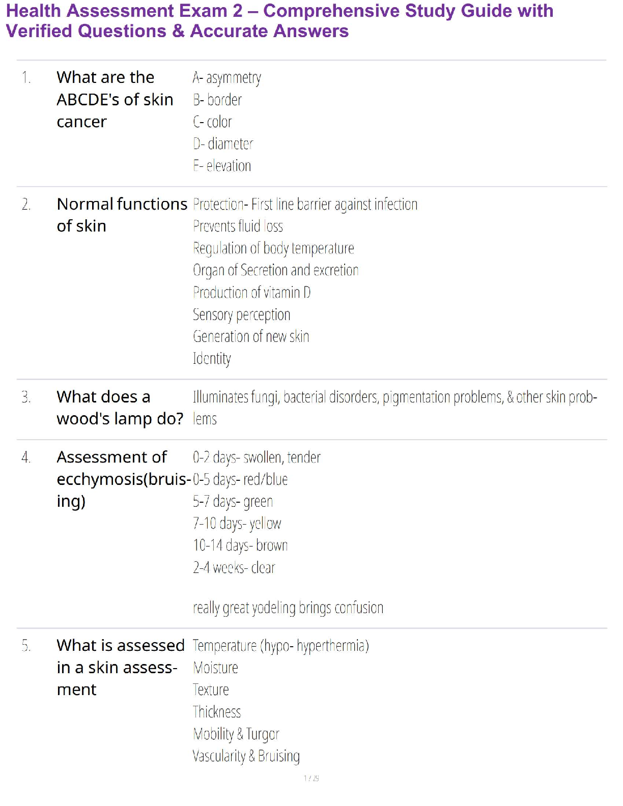The image size is (623, 806).
Task: Click question number 1
Action: [26, 78]
